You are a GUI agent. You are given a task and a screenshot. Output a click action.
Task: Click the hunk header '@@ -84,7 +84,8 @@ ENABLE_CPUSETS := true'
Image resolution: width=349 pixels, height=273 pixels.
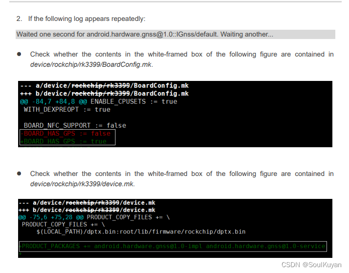coord(99,102)
